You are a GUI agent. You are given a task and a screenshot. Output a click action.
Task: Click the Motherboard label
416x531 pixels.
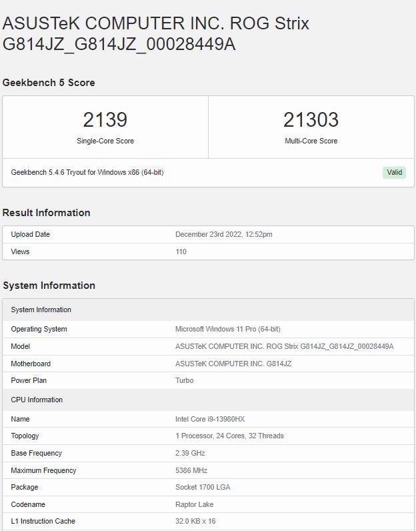31,364
